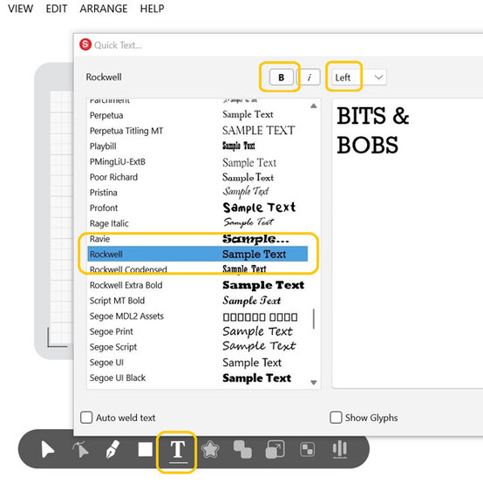Choose the Segoe Script font
This screenshot has width=483, height=483.
pyautogui.click(x=197, y=347)
